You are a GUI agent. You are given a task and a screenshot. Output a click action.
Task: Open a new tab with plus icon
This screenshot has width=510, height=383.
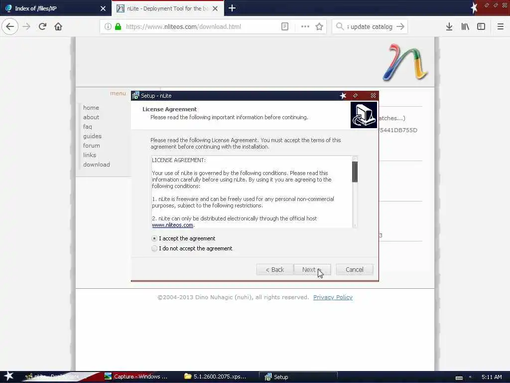click(x=232, y=8)
